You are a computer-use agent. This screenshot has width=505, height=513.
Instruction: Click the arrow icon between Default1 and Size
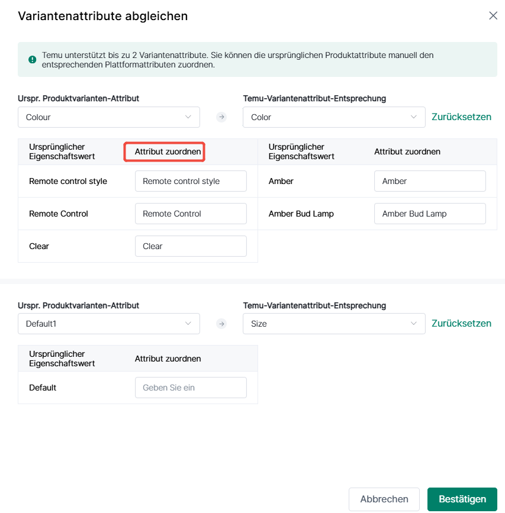221,324
